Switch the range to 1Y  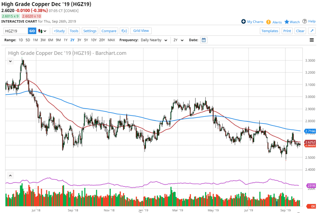click(x=66, y=40)
